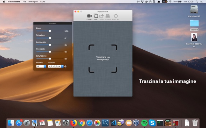Open Transmit truck icon in the Dock

121,123
